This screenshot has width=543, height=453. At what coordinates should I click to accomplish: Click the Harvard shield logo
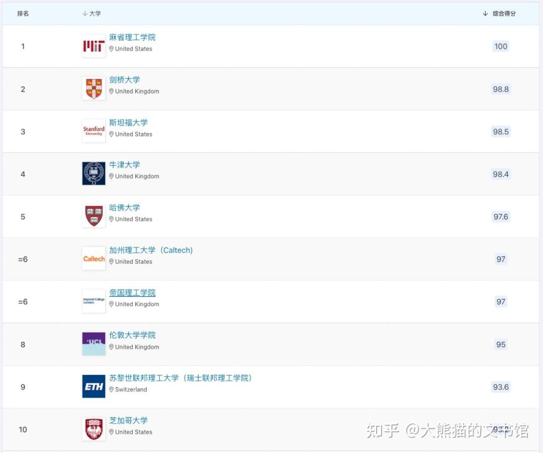point(94,215)
